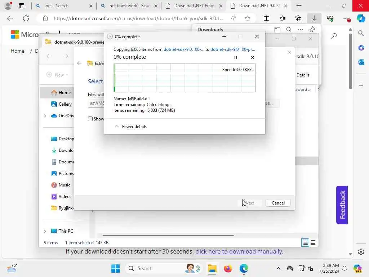Switch to Download .NET Framework tab
The width and height of the screenshot is (369, 277).
pos(194,6)
